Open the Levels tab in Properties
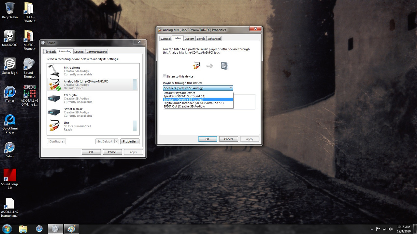Image resolution: width=417 pixels, height=234 pixels. [x=201, y=39]
